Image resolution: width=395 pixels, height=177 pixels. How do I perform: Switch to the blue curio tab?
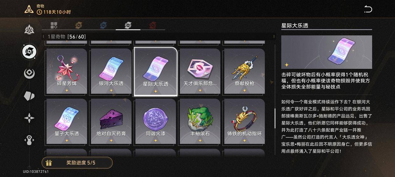click(103, 25)
